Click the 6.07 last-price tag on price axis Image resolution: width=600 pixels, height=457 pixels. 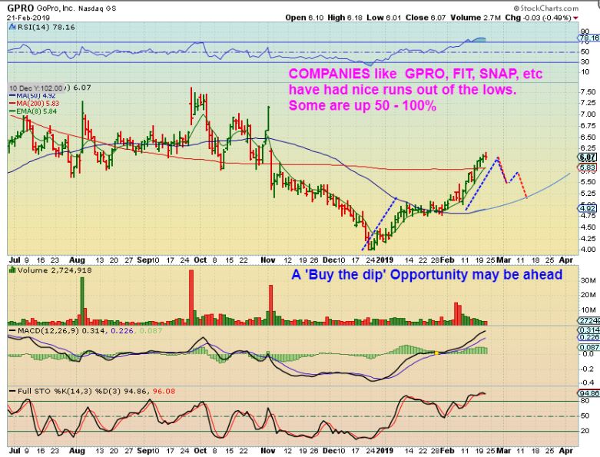click(x=587, y=157)
